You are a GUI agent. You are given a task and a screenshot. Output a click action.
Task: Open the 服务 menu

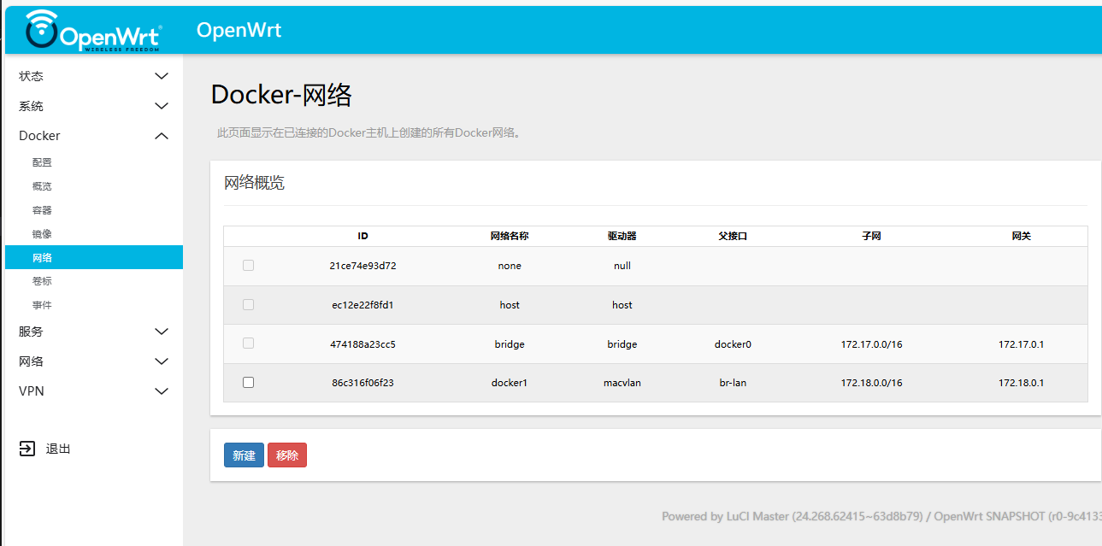94,332
